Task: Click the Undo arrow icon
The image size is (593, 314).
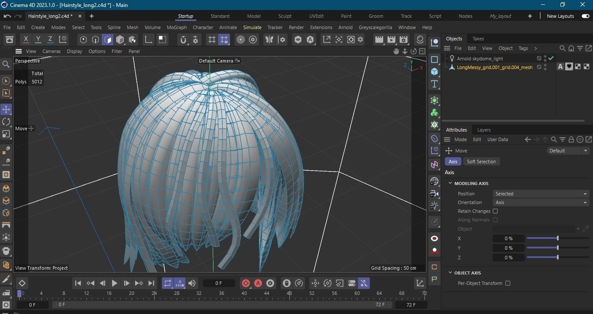Action: coord(7,16)
